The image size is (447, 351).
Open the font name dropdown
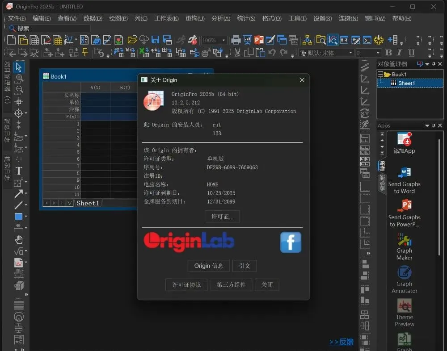click(x=350, y=53)
